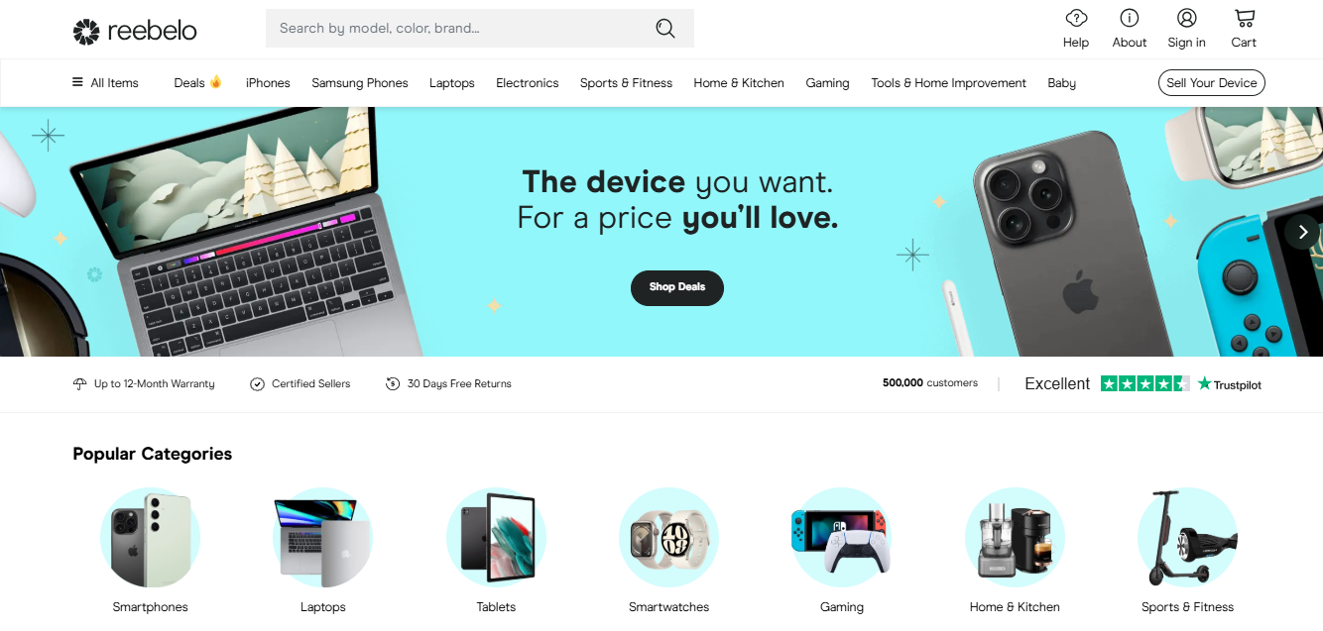Open the Trustpilot Excellent rating link
Image resolution: width=1323 pixels, height=631 pixels.
1143,383
